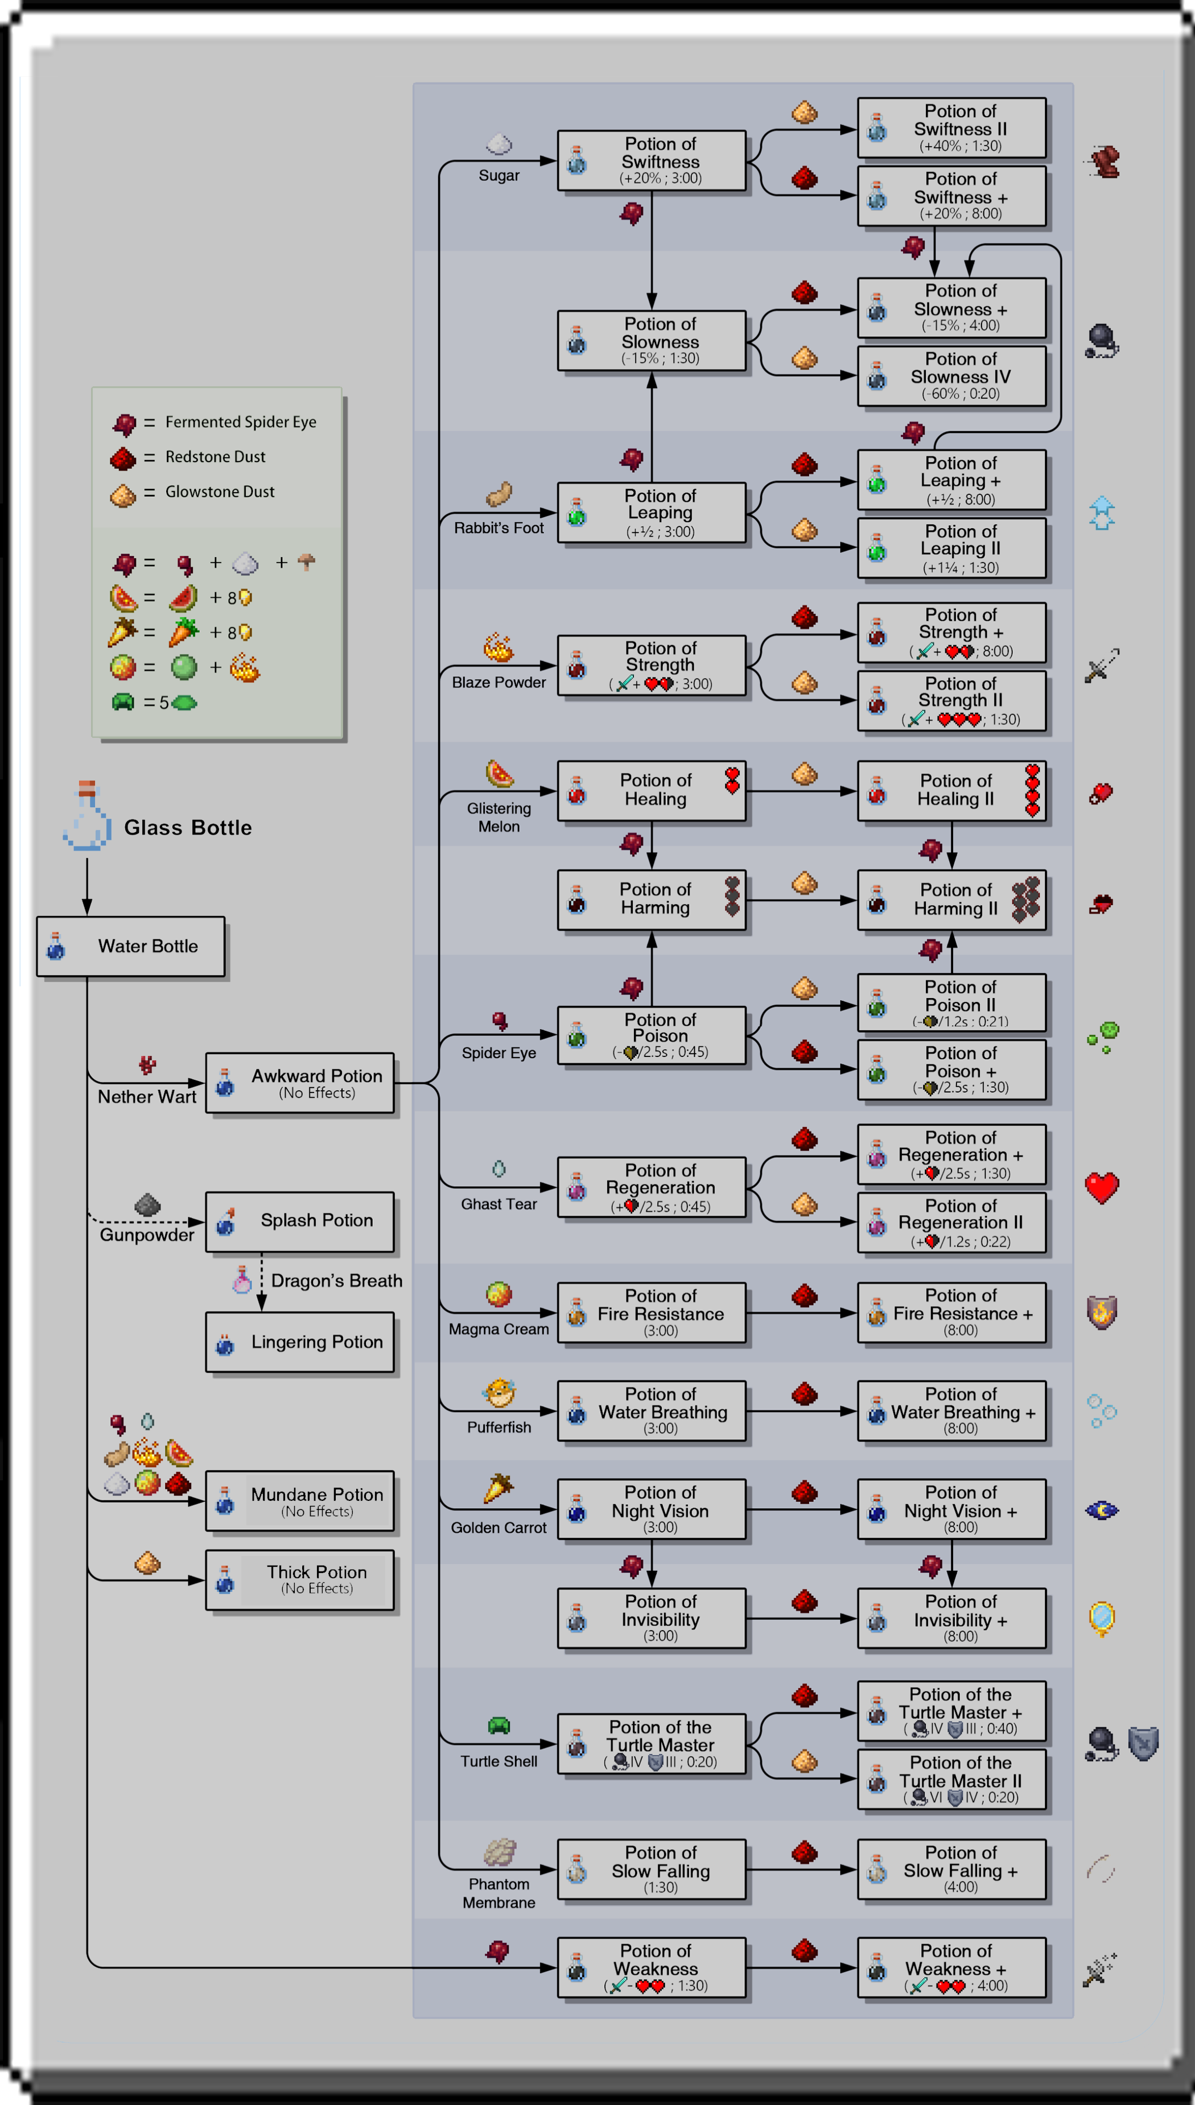Viewport: 1195px width, 2105px height.
Task: Click the Golden Carrot ingredient icon
Action: pos(498,1489)
